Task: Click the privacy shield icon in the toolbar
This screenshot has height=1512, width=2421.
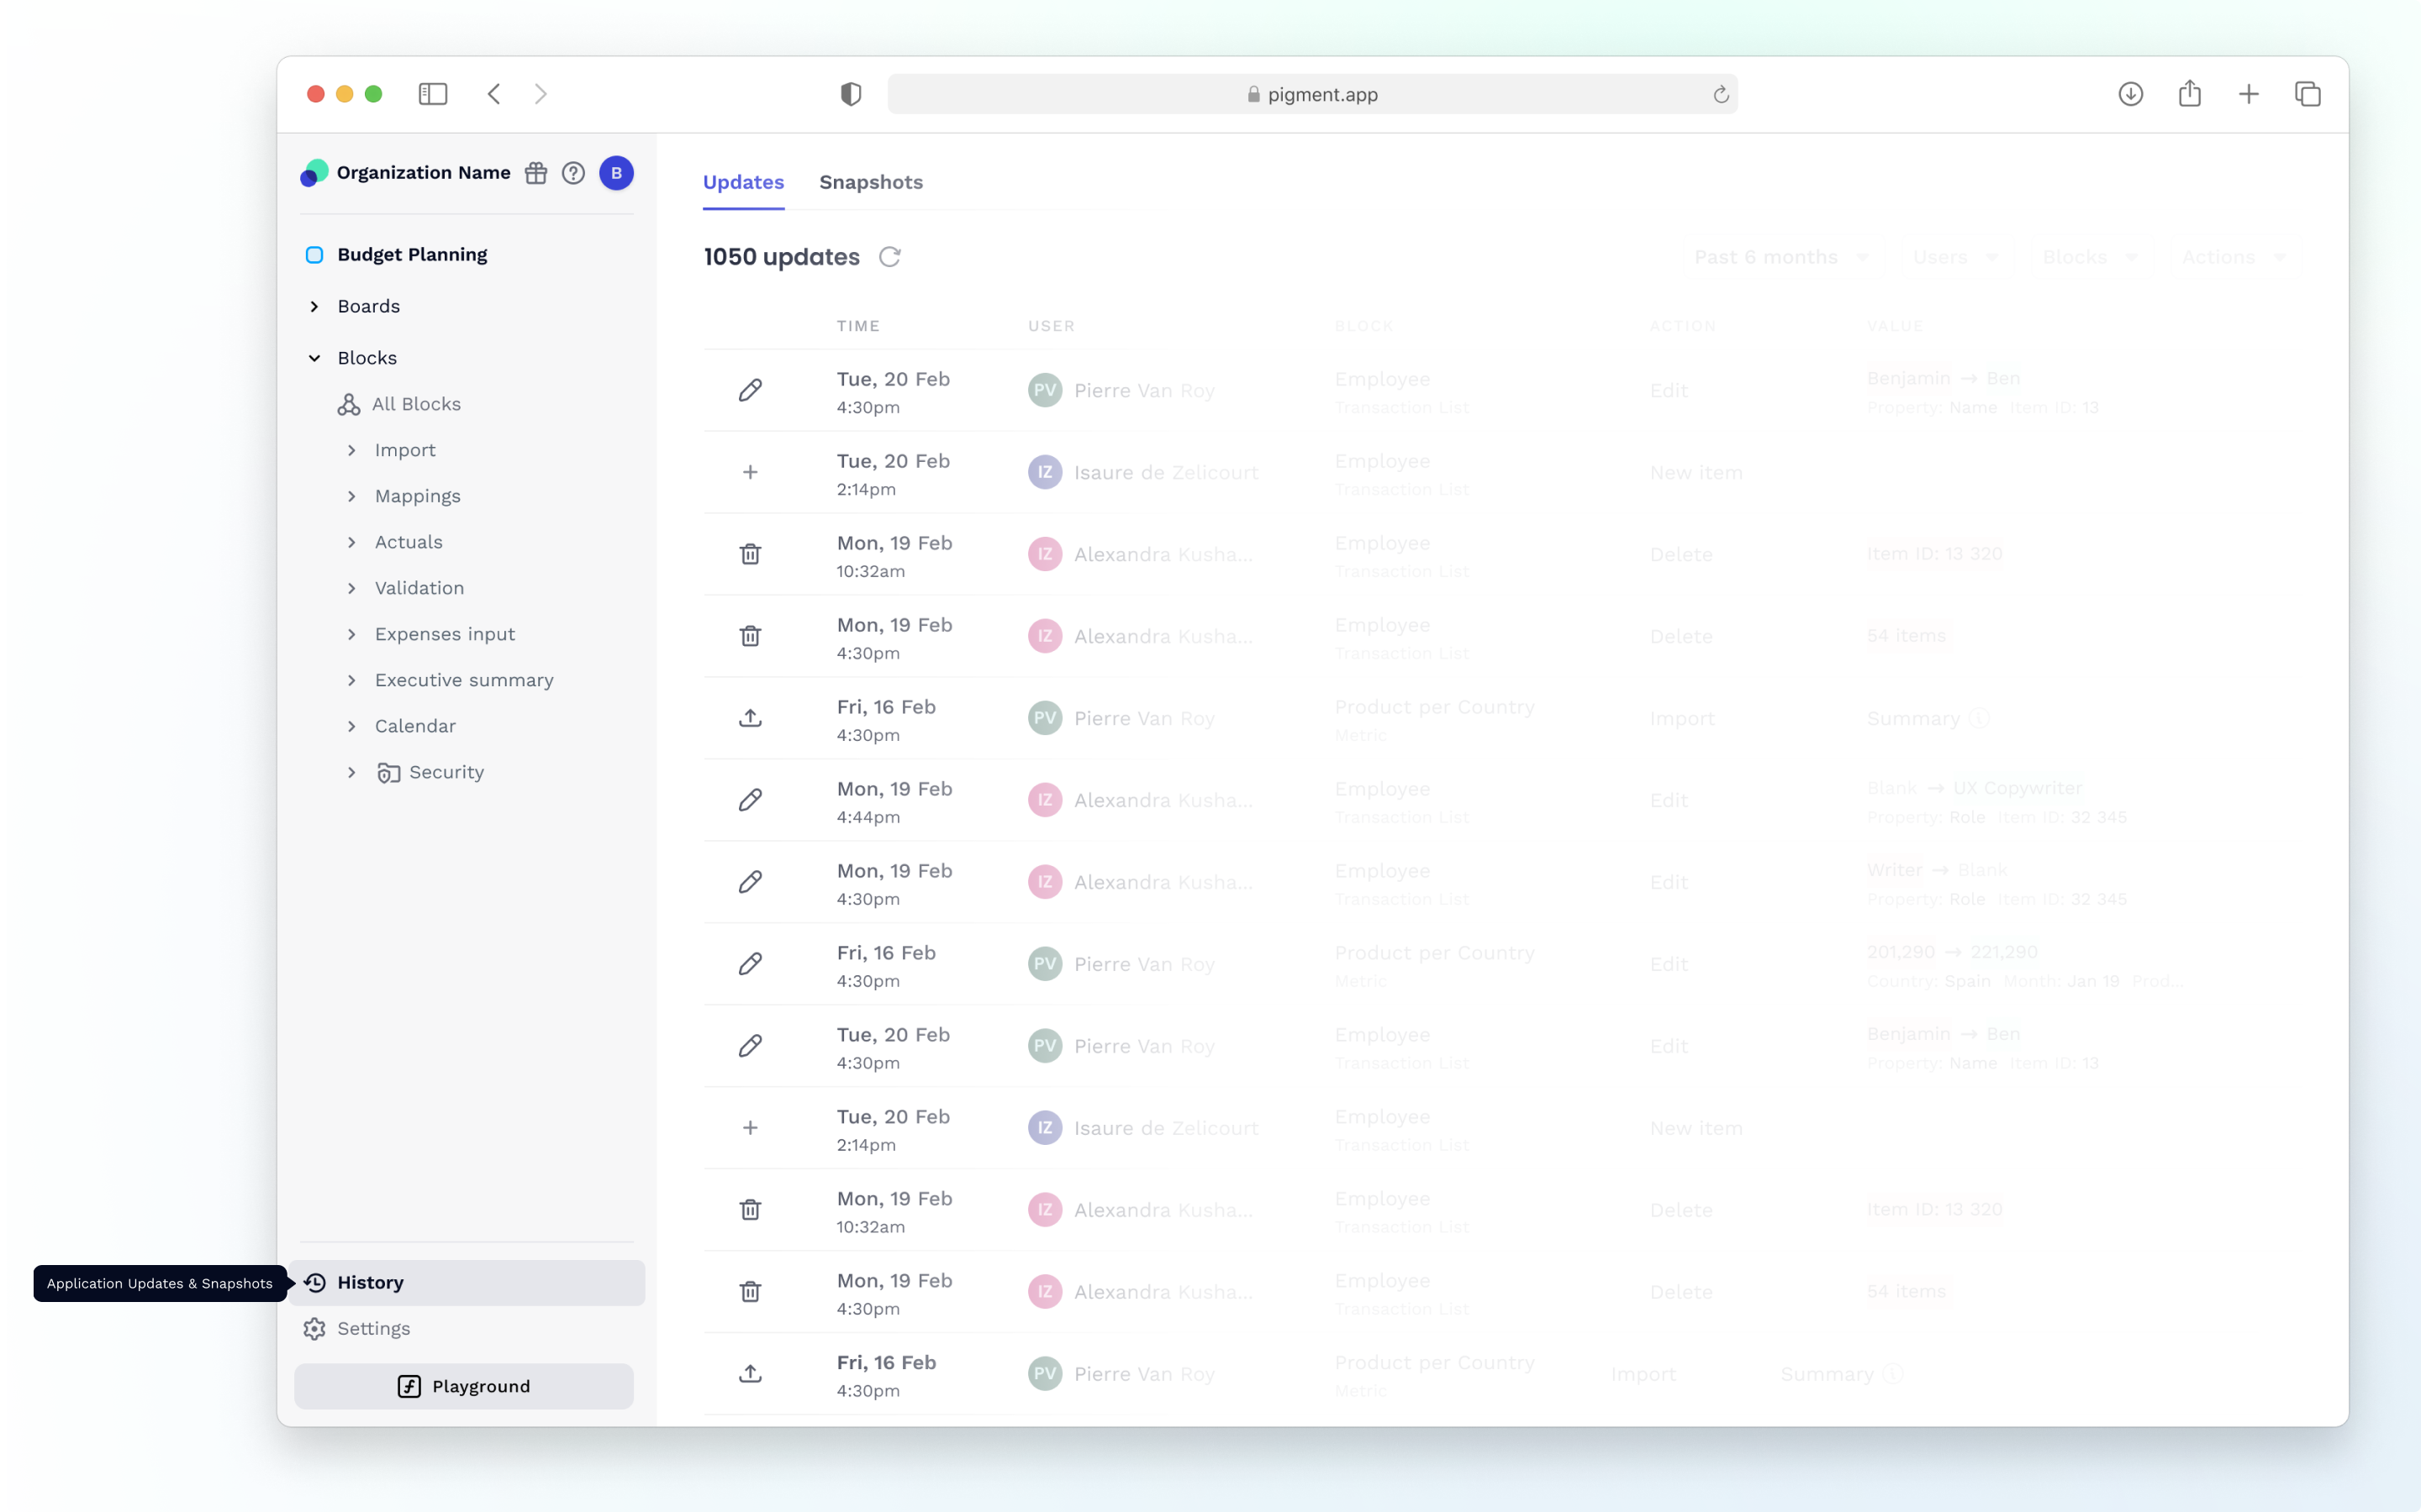Action: (851, 94)
